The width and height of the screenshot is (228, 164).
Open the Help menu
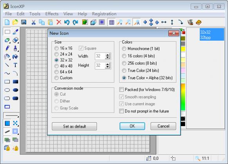tap(82, 14)
